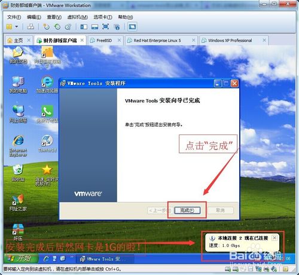Click the third quick launch icon

pyautogui.click(x=63, y=259)
